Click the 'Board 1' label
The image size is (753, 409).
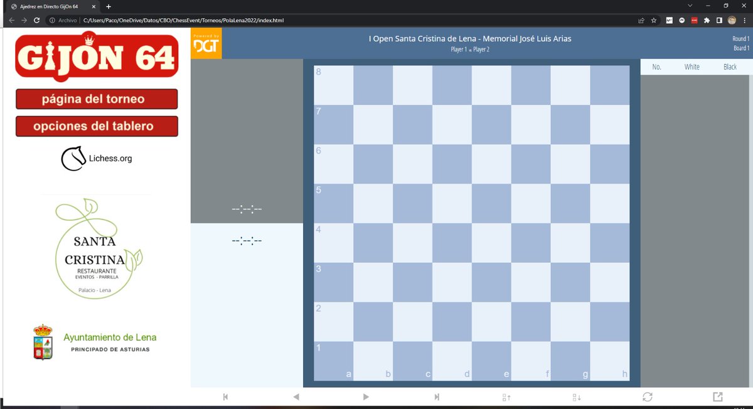point(741,48)
